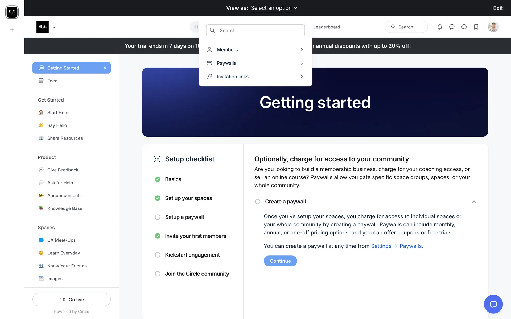Click the plus icon to add community
Viewport: 511px width, 319px height.
coord(12,30)
